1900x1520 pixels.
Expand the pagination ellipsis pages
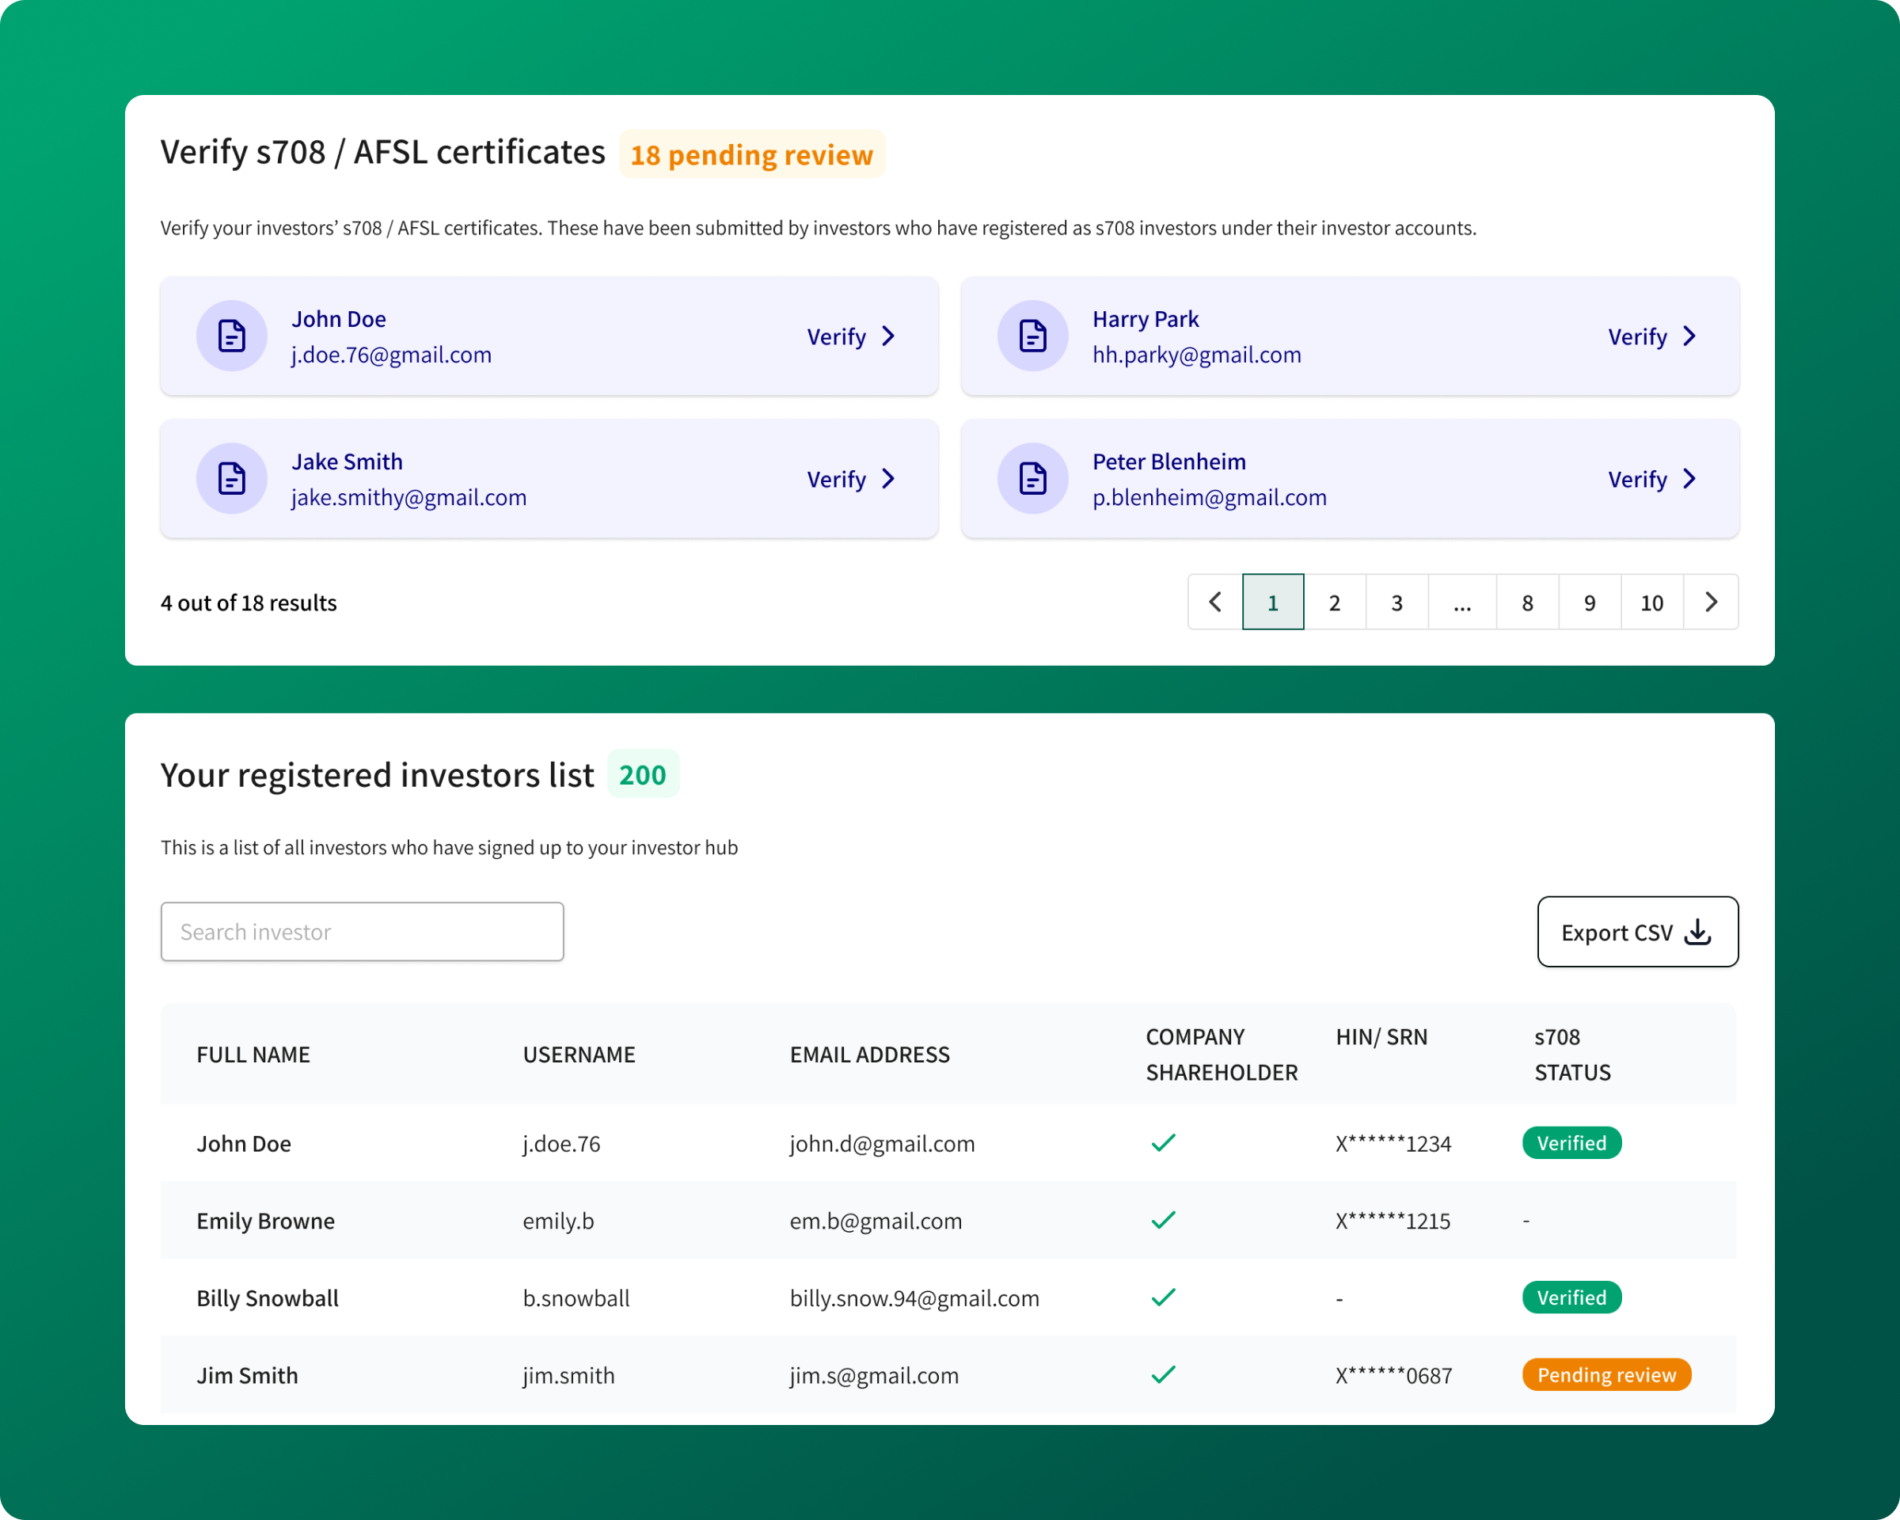point(1462,602)
